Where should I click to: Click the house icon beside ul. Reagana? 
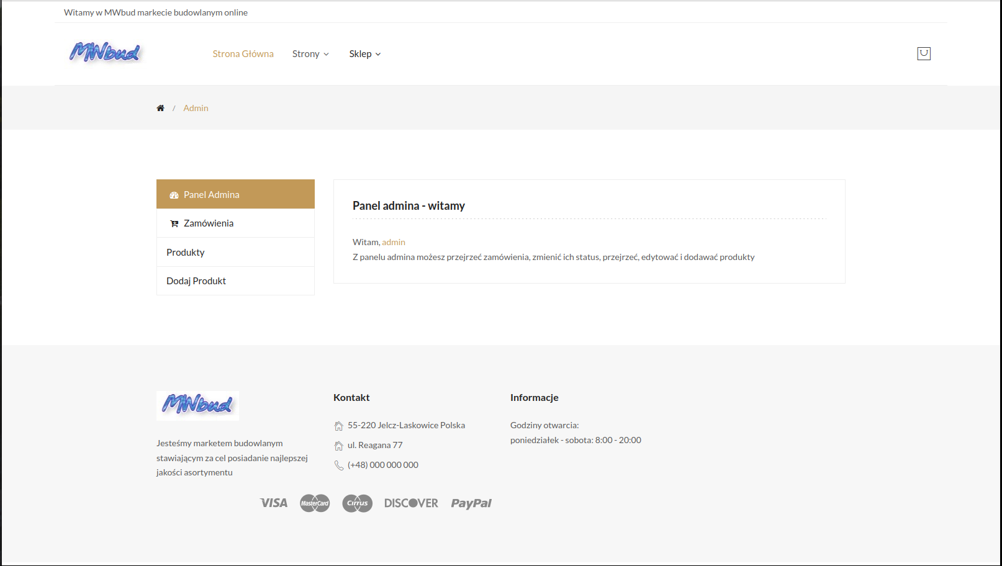(338, 446)
